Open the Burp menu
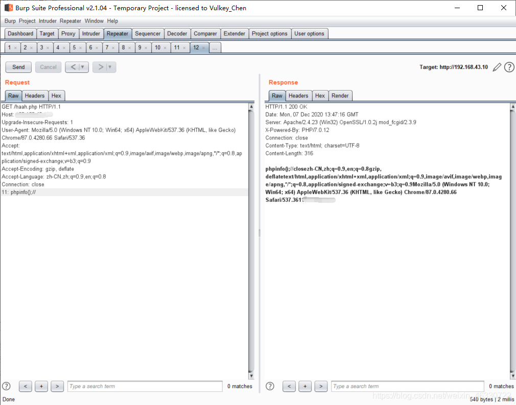Viewport: 516px width, 405px height. 10,21
